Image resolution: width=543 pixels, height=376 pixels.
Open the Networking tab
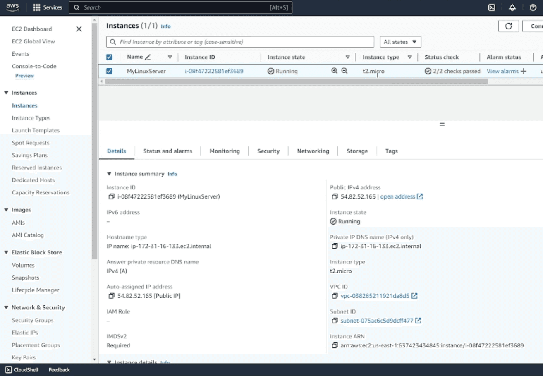point(313,151)
